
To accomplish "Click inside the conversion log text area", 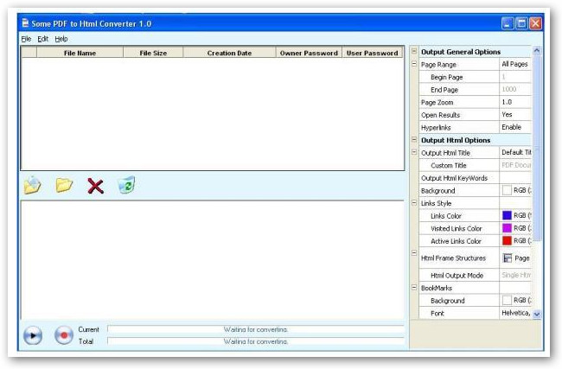I will coord(212,260).
